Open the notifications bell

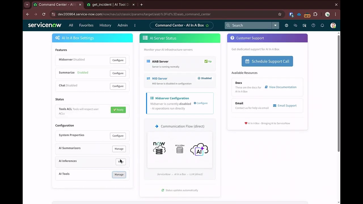[322, 25]
